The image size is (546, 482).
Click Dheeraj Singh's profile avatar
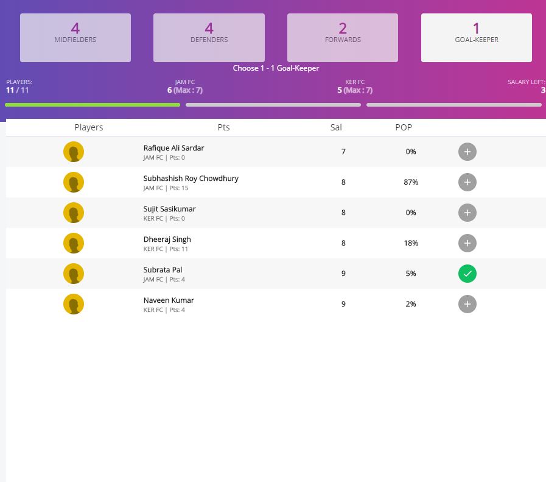click(74, 243)
